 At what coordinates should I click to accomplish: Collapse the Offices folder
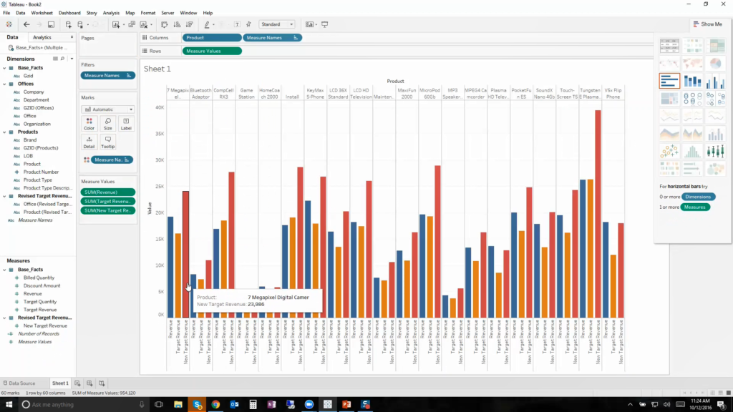coord(5,84)
